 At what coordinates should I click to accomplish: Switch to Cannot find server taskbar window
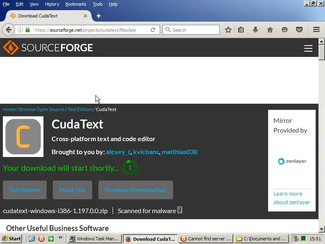coord(206,239)
